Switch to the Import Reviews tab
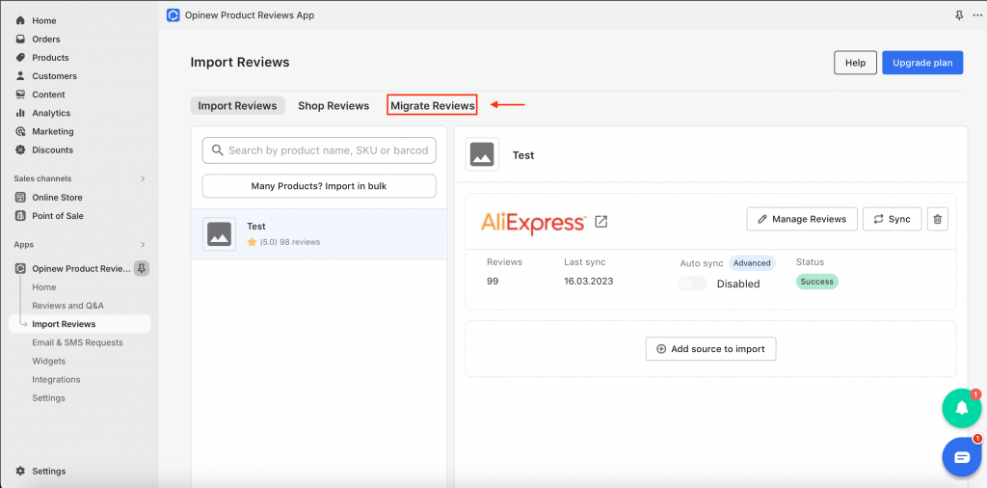Screen dimensions: 987x488 237,106
